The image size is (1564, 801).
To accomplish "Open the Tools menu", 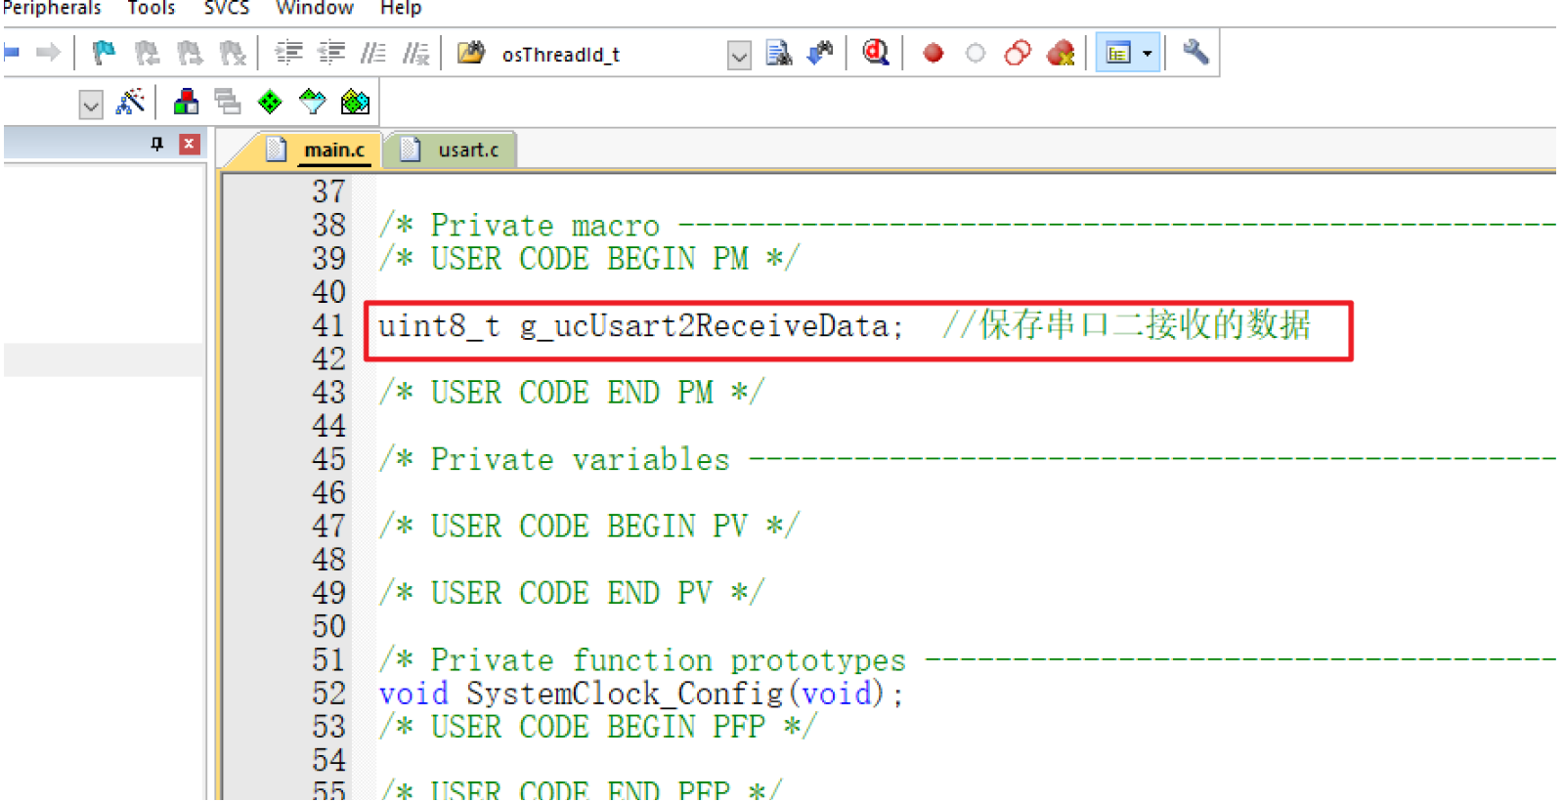I will [x=152, y=9].
